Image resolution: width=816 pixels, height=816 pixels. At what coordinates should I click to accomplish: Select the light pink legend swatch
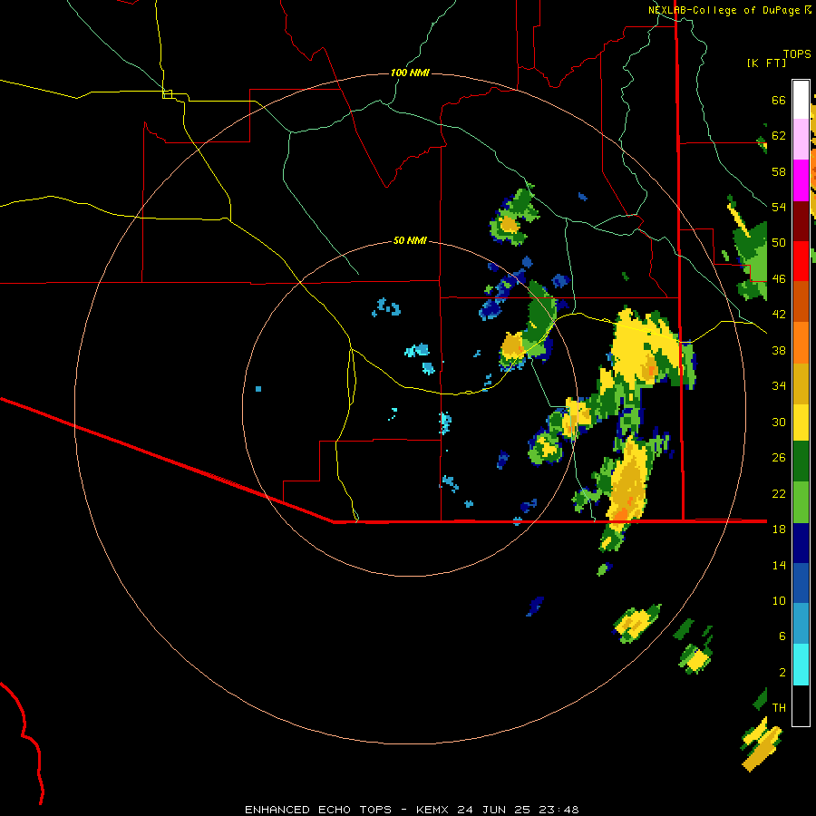801,139
